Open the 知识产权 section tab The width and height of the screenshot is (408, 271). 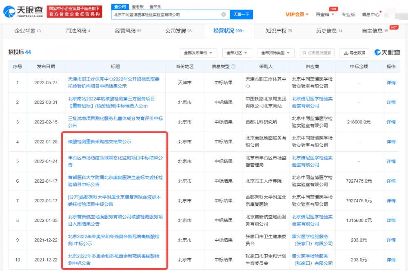coord(279,31)
